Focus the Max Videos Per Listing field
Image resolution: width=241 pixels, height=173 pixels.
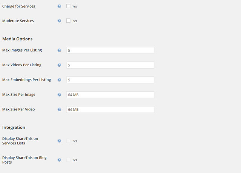[110, 65]
